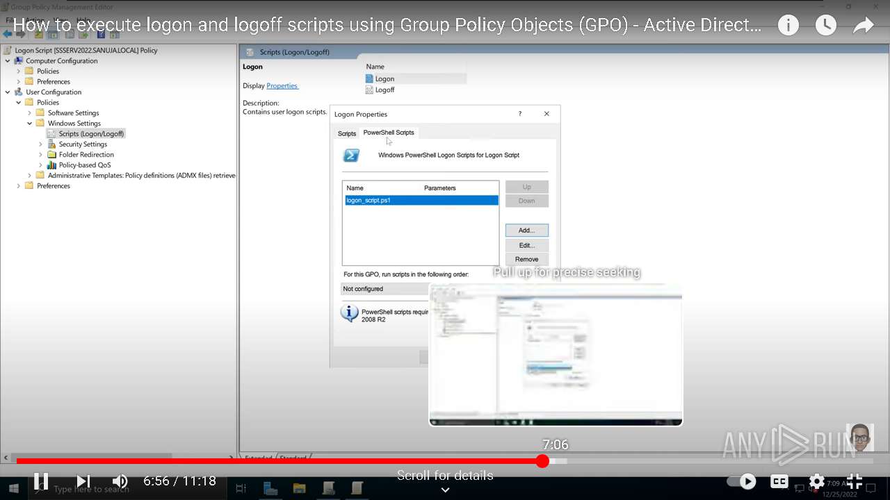This screenshot has width=890, height=500.
Task: Click the Add... button
Action: coord(527,230)
